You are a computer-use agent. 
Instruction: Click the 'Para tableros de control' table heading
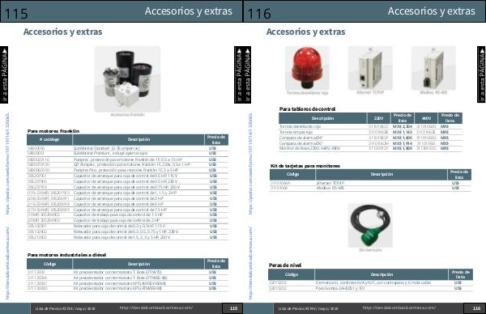(307, 109)
